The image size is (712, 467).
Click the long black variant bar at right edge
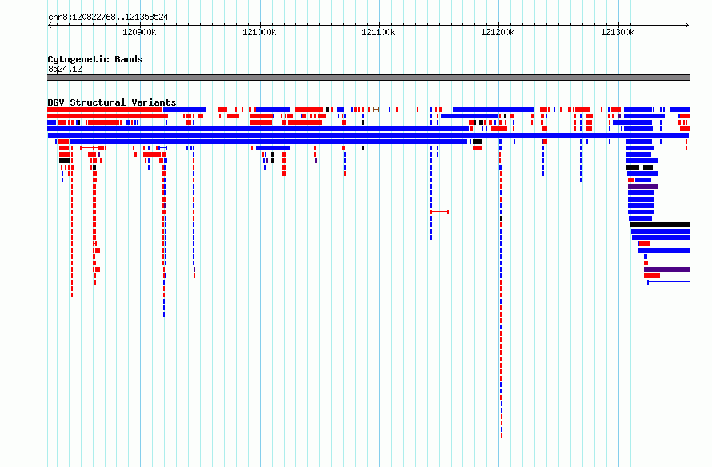(660, 225)
